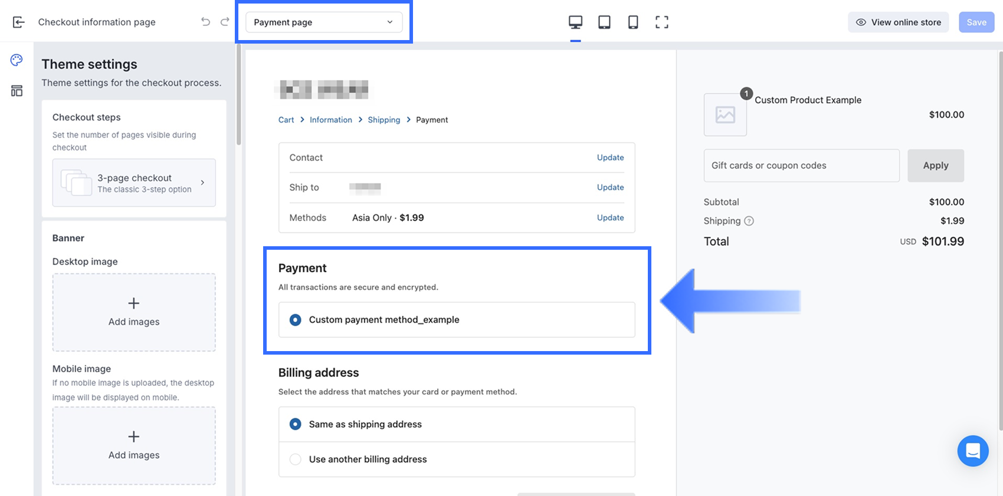
Task: Select Custom payment method_example radio
Action: pyautogui.click(x=296, y=320)
